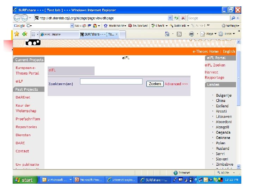Click the page scrollbar up arrow
The image size is (254, 190).
tap(238, 42)
